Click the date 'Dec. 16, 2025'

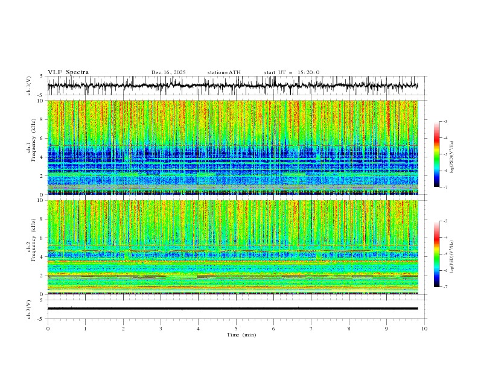(168, 72)
